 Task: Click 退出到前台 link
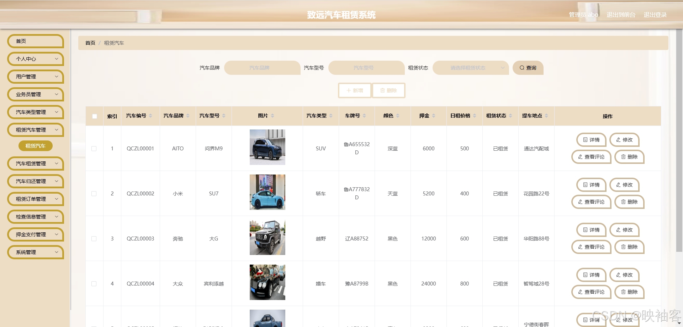click(621, 15)
